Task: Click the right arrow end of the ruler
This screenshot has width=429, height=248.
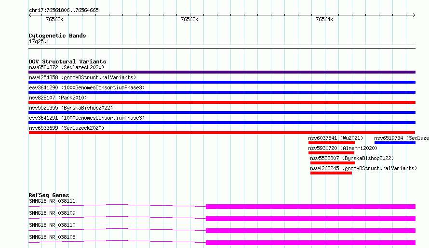Action: click(x=414, y=15)
